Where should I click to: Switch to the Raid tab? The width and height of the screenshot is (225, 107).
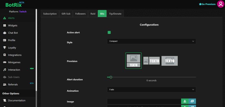tap(93, 14)
